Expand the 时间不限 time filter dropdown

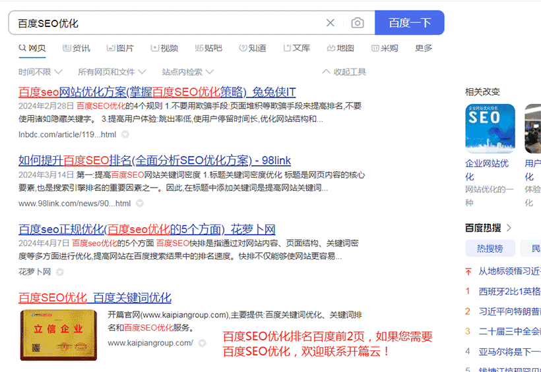(x=40, y=72)
